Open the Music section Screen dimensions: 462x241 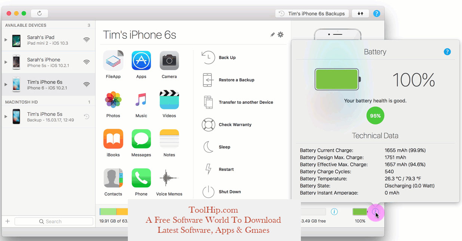(141, 100)
